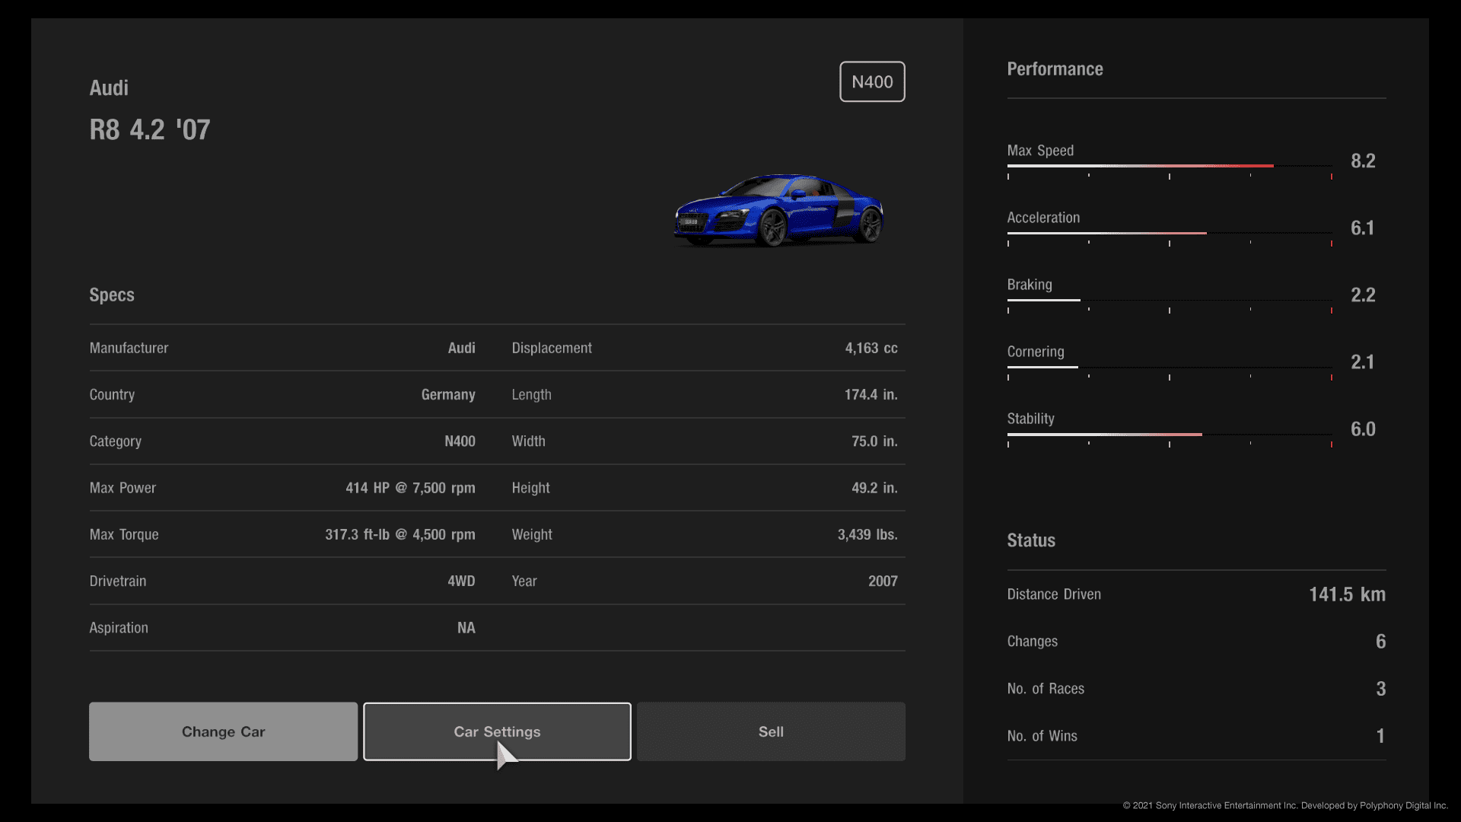Toggle 4WD drivetrain display
Screen dimensions: 1461x822
click(x=460, y=580)
